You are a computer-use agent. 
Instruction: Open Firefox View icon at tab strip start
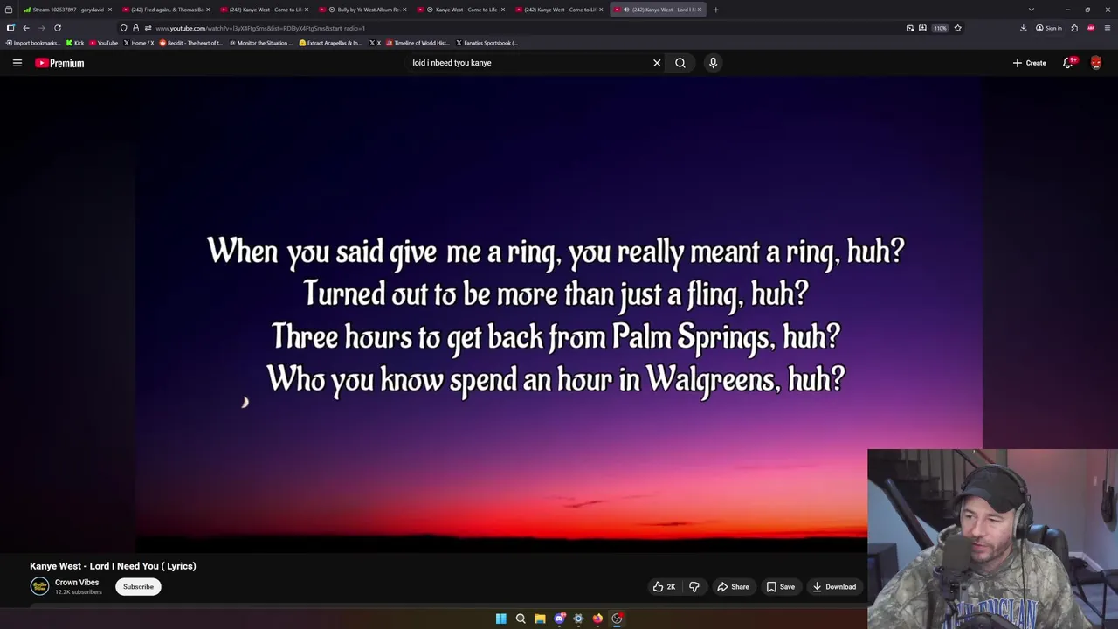[x=9, y=10]
